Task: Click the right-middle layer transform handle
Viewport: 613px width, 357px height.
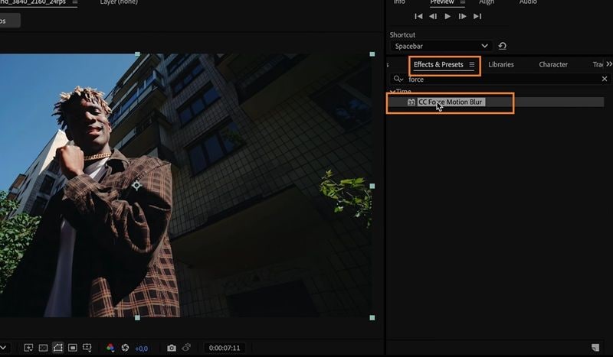Action: click(372, 186)
